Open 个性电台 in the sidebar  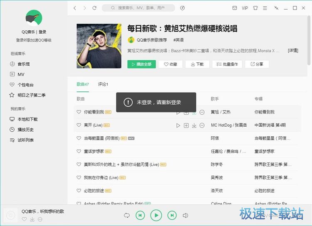(22, 85)
